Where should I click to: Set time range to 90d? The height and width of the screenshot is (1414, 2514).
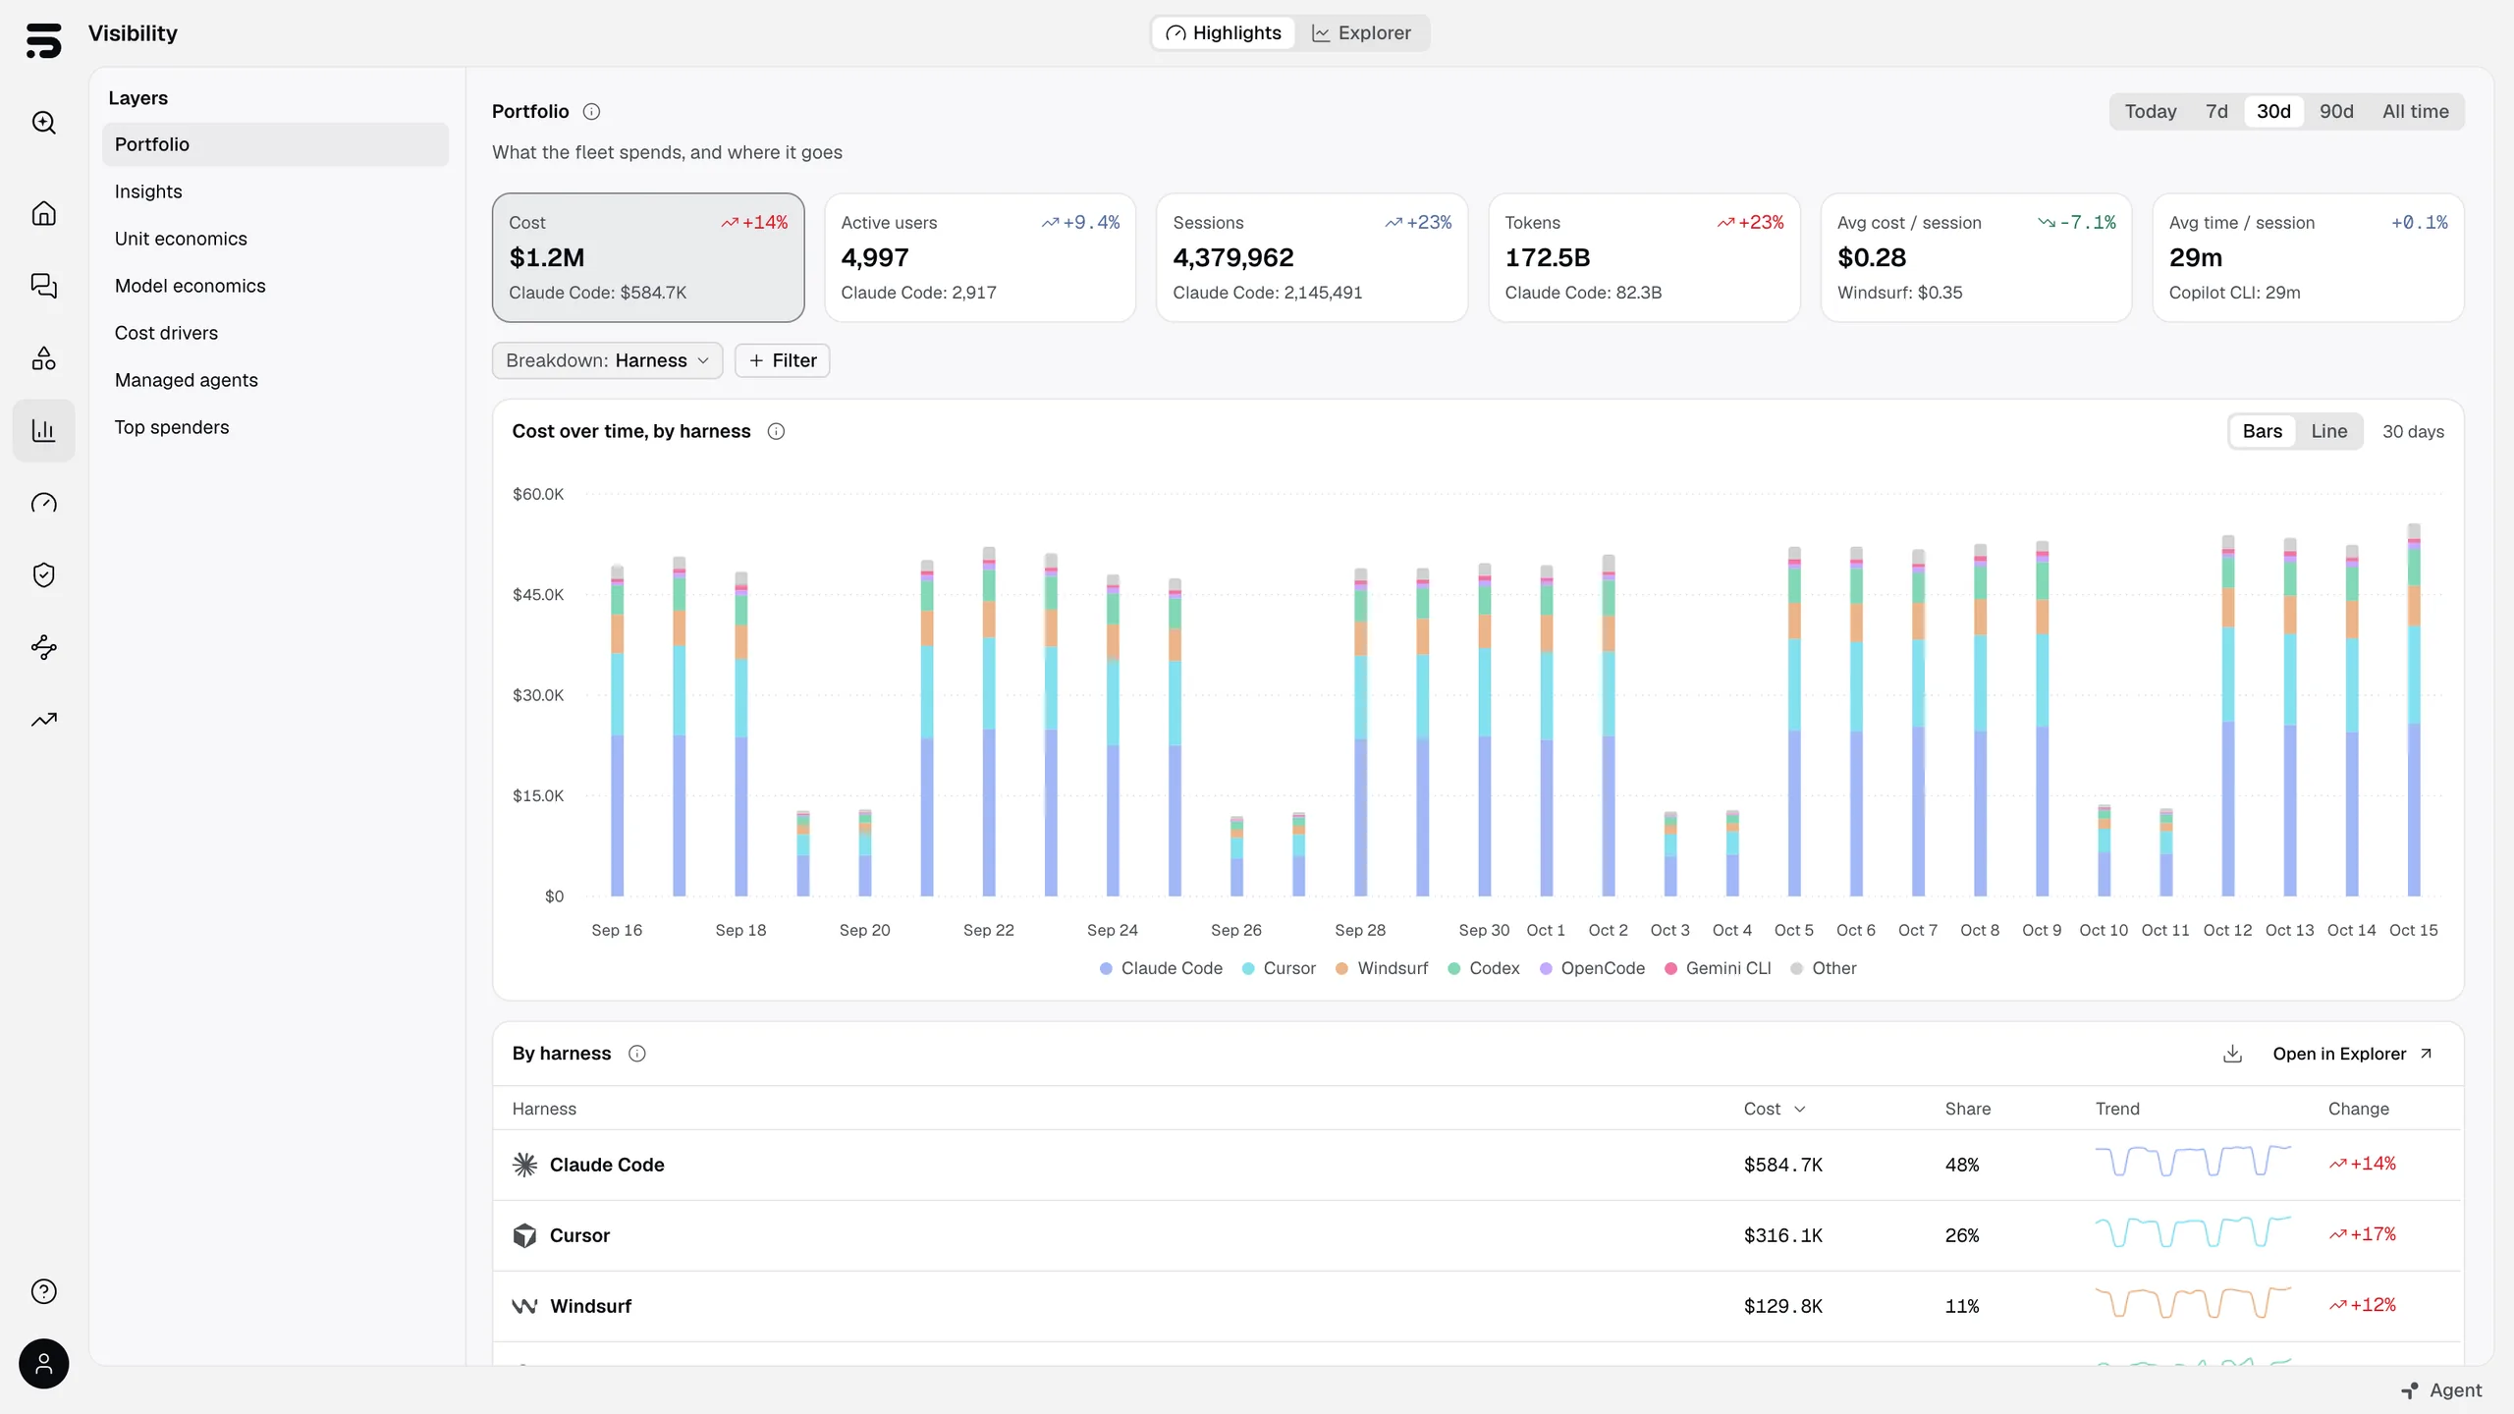coord(2335,112)
